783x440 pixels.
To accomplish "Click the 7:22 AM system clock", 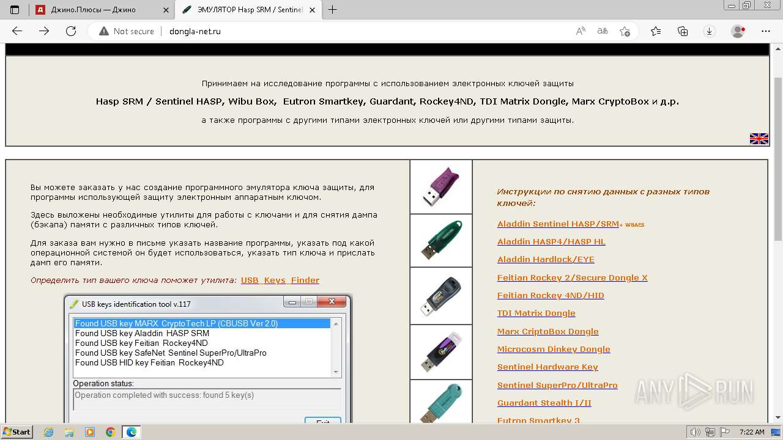I will pos(752,432).
